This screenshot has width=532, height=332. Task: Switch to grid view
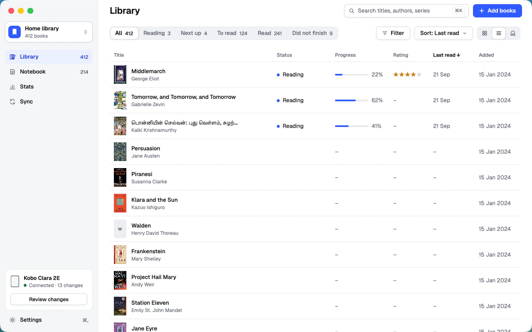tap(485, 33)
